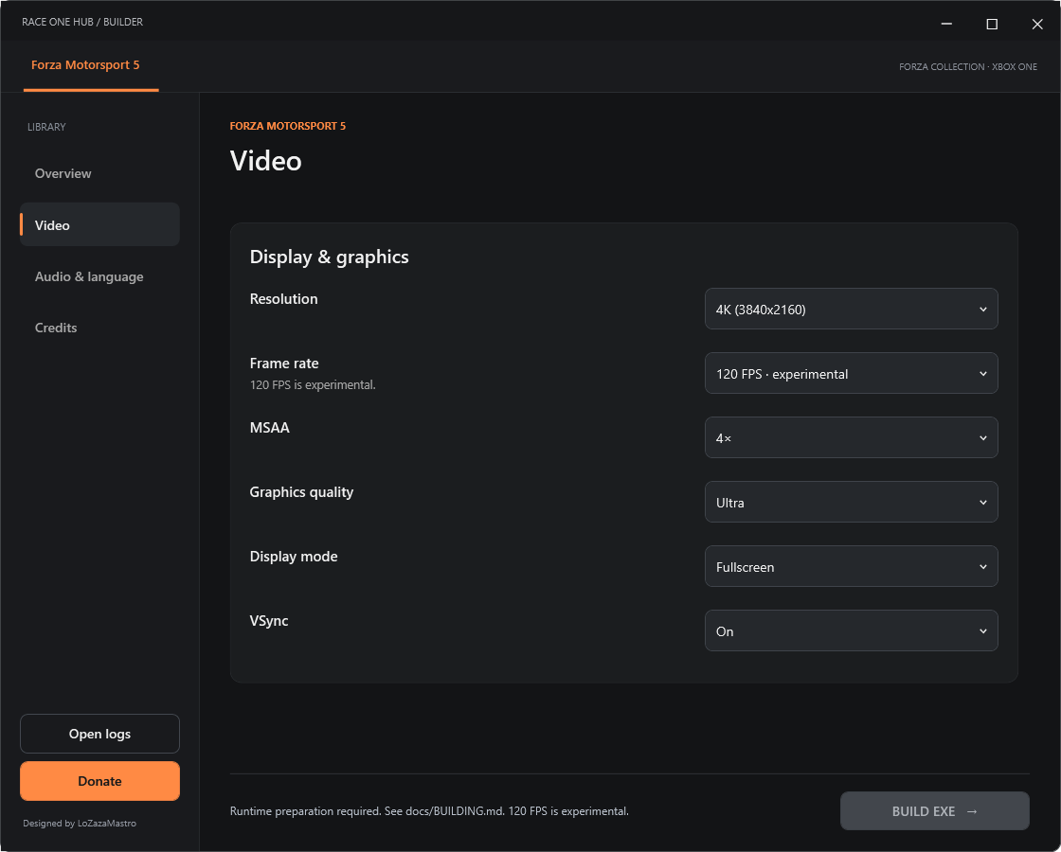
Task: Open the Display mode dropdown showing Fullscreen
Action: [852, 567]
